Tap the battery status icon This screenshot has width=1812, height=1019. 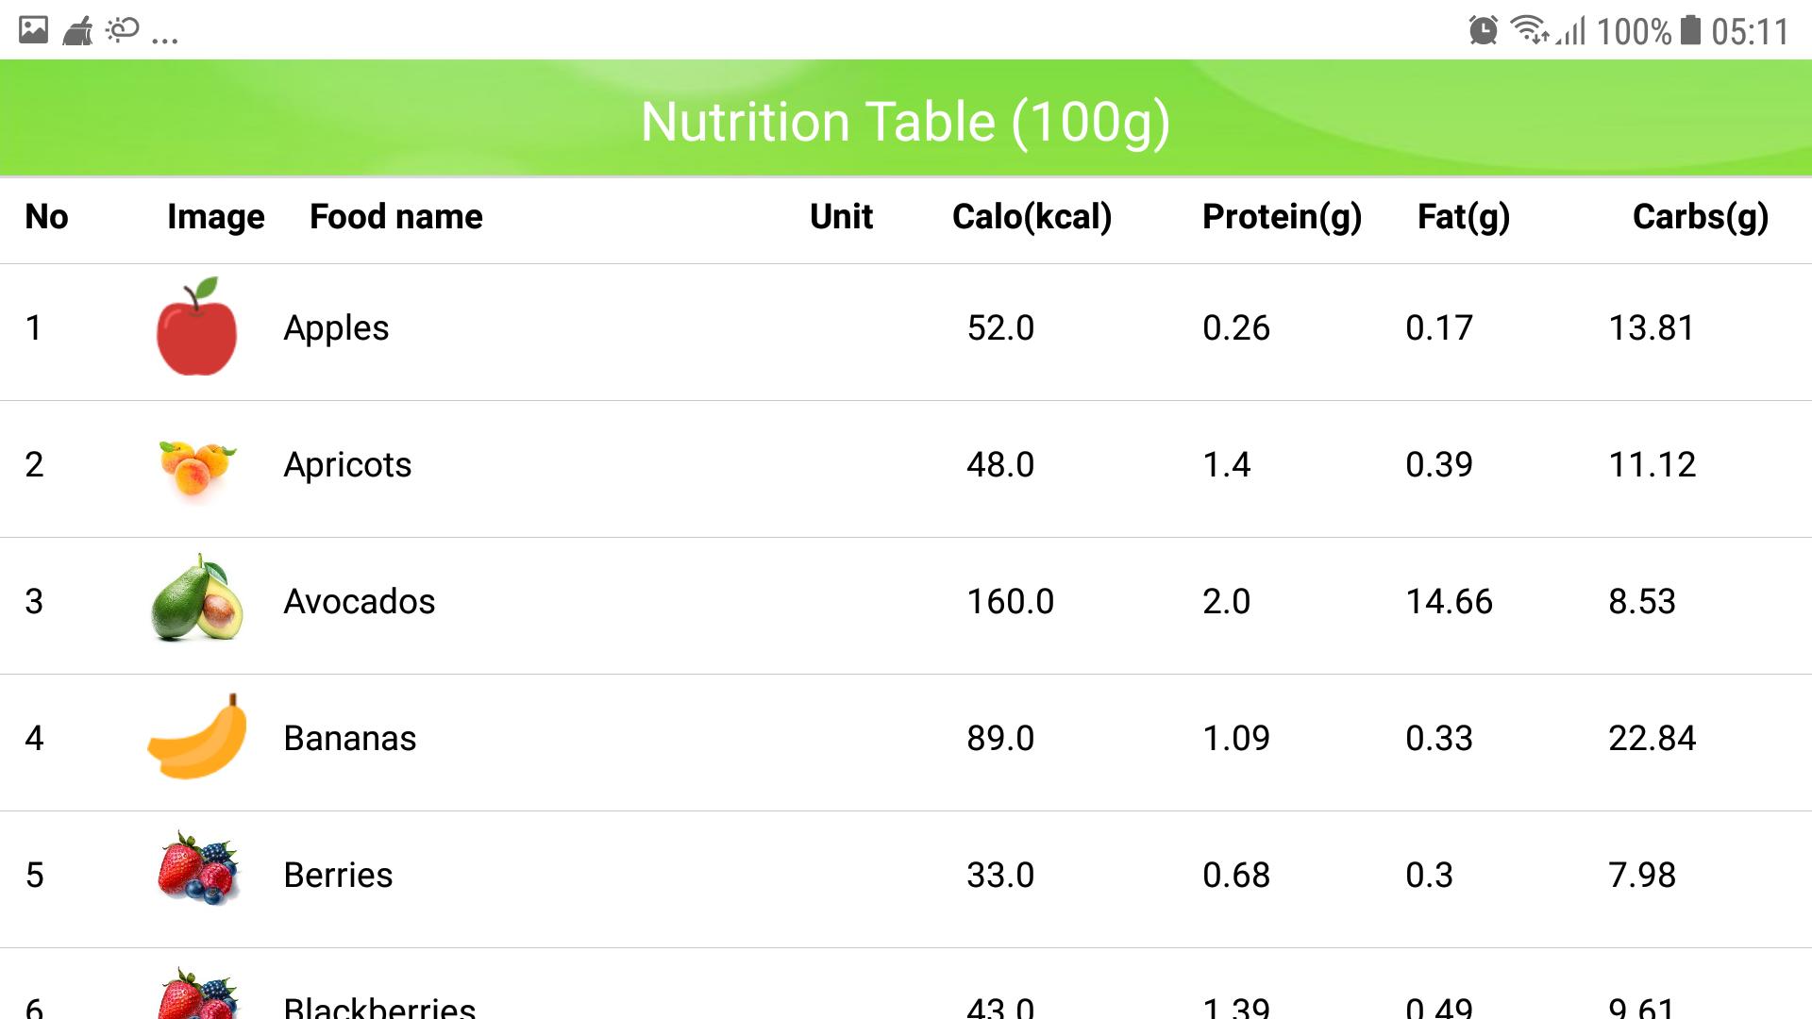[x=1691, y=30]
